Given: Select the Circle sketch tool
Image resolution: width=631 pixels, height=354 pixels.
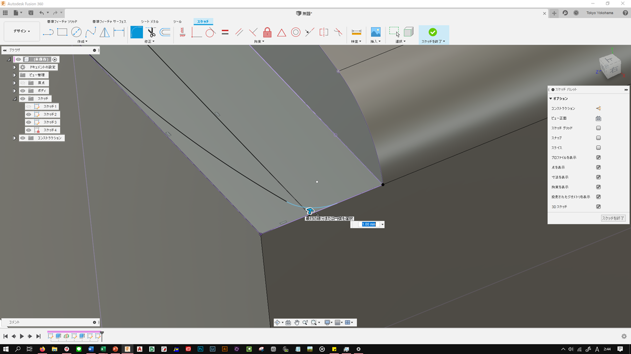Looking at the screenshot, I should click(x=76, y=32).
